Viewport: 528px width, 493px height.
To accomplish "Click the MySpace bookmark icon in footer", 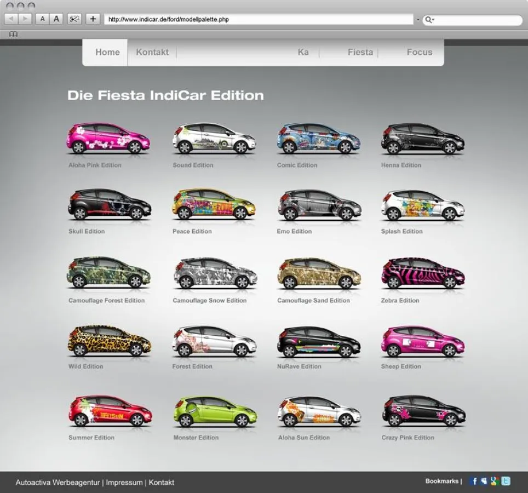I will pyautogui.click(x=484, y=481).
